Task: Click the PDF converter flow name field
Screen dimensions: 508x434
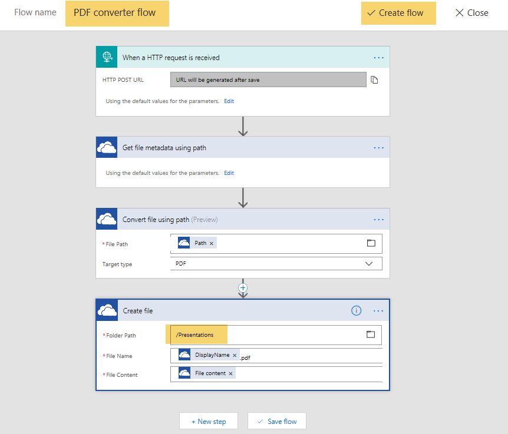Action: click(x=117, y=12)
